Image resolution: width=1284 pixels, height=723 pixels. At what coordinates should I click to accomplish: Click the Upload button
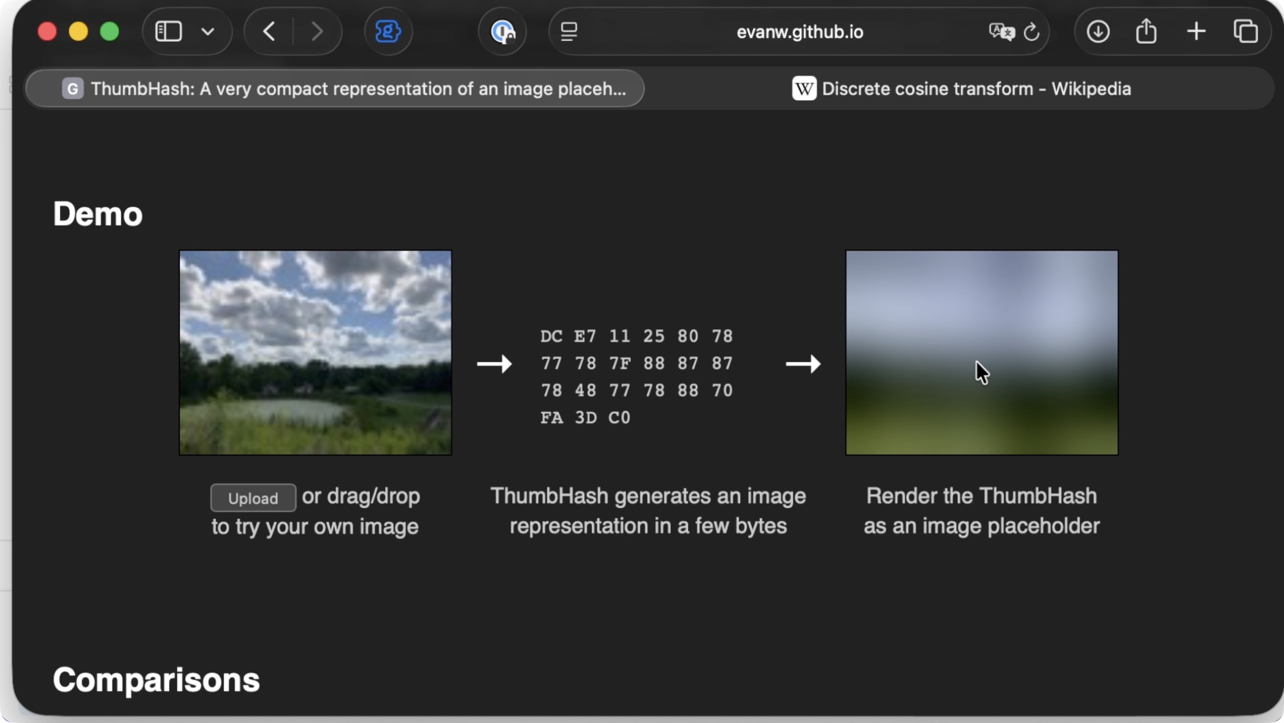tap(253, 498)
